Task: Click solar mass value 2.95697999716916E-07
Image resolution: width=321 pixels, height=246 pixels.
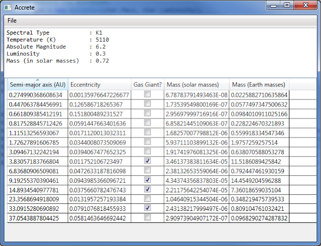Action: click(197, 114)
